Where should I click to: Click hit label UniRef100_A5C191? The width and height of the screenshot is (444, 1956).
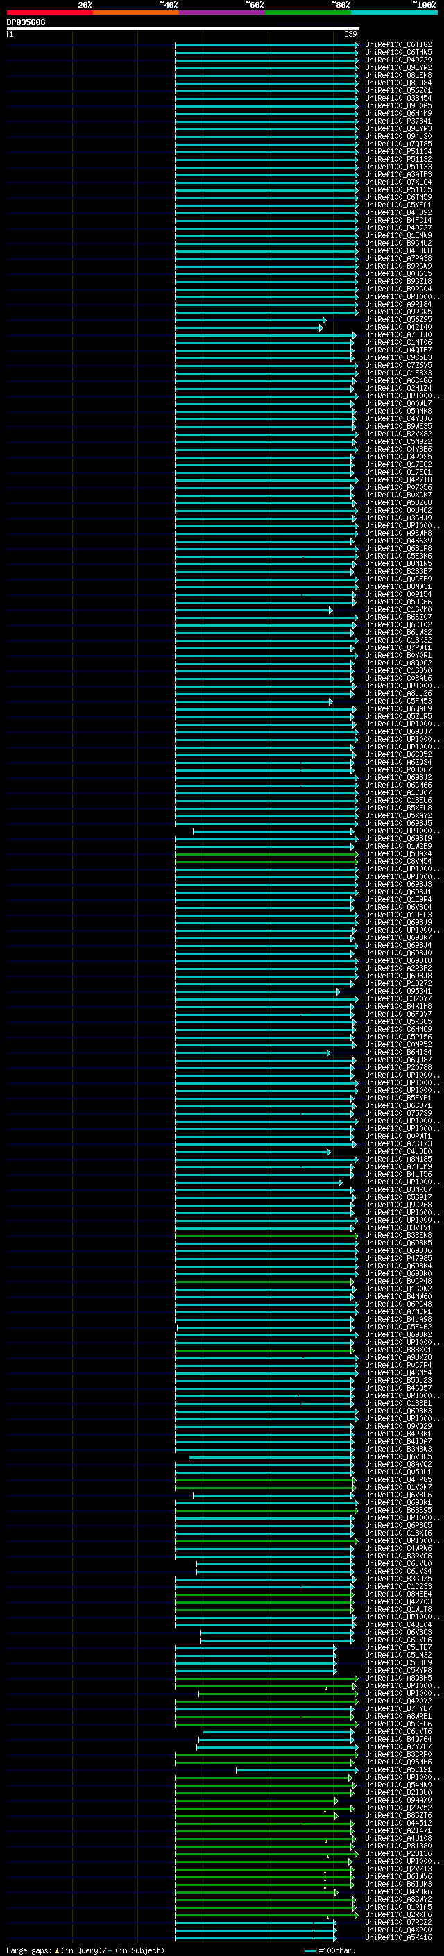coord(398,1770)
